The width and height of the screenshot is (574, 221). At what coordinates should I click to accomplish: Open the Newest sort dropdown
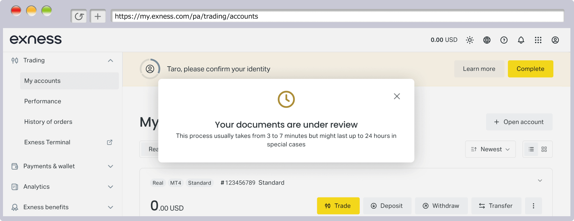pos(490,149)
